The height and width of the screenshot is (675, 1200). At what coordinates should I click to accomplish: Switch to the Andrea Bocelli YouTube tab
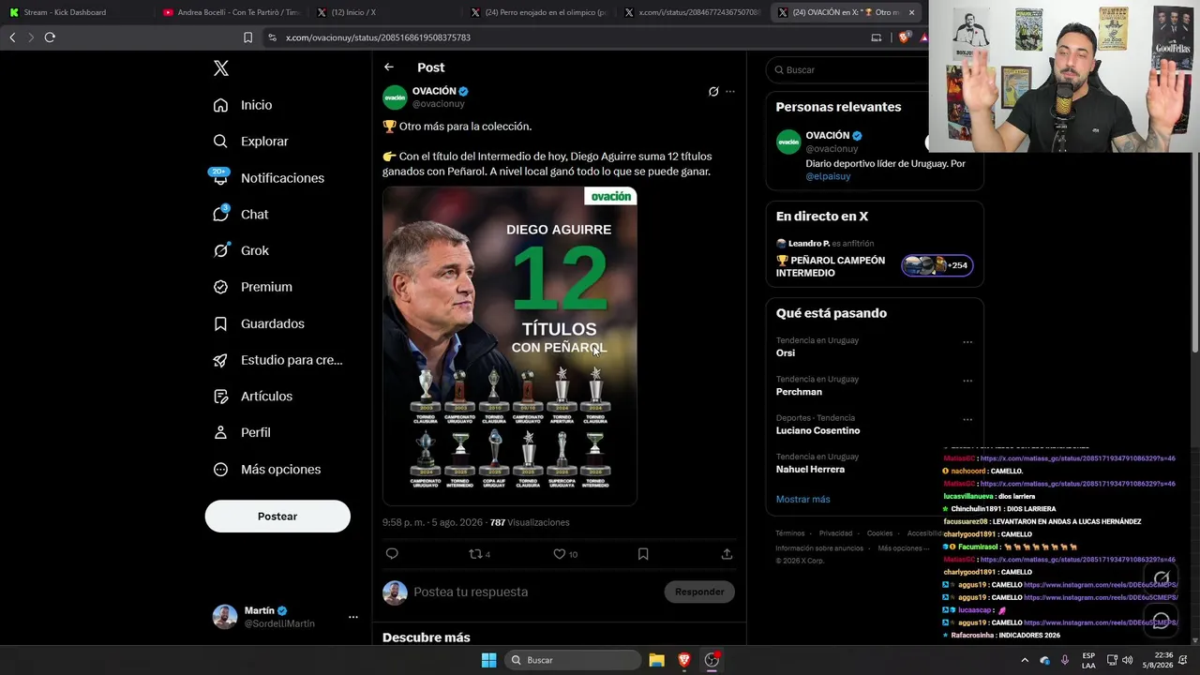pos(231,12)
